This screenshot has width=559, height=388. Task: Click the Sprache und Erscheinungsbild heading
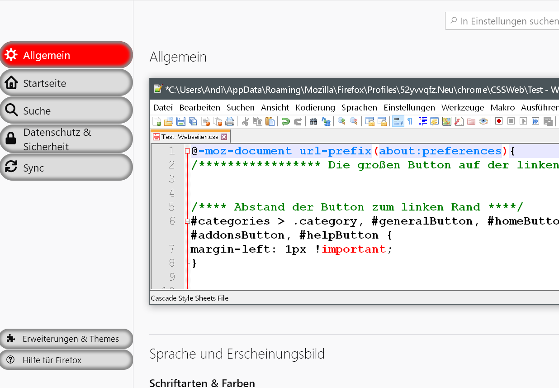237,353
